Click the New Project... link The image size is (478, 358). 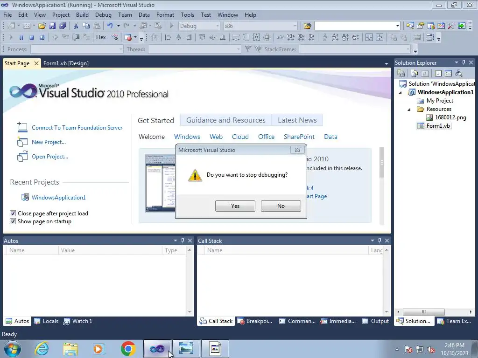(x=49, y=142)
